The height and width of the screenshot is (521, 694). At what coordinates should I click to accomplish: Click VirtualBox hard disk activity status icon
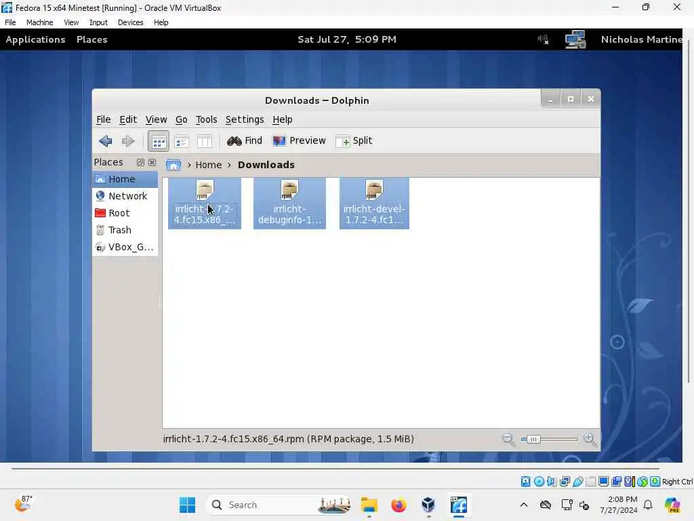click(525, 482)
